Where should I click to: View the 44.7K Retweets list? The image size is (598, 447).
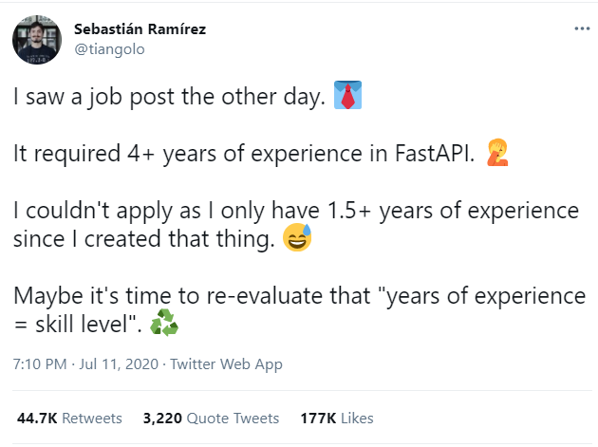69,418
